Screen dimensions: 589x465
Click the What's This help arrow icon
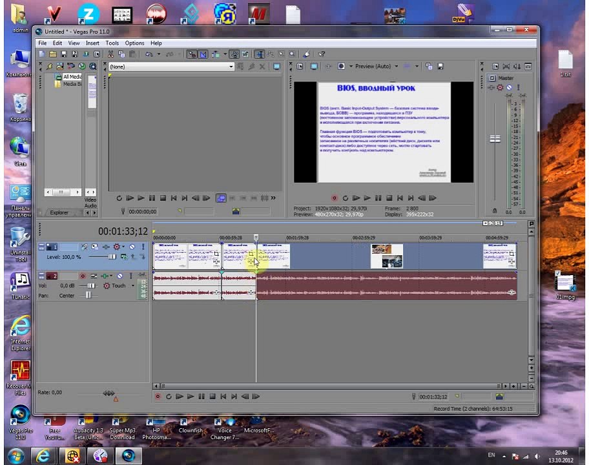tap(322, 54)
